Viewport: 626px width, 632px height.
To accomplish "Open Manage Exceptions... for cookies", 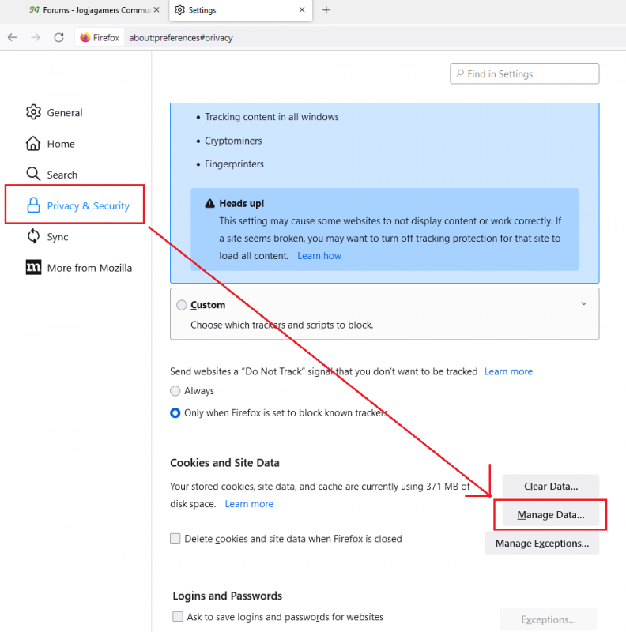I will pyautogui.click(x=542, y=544).
